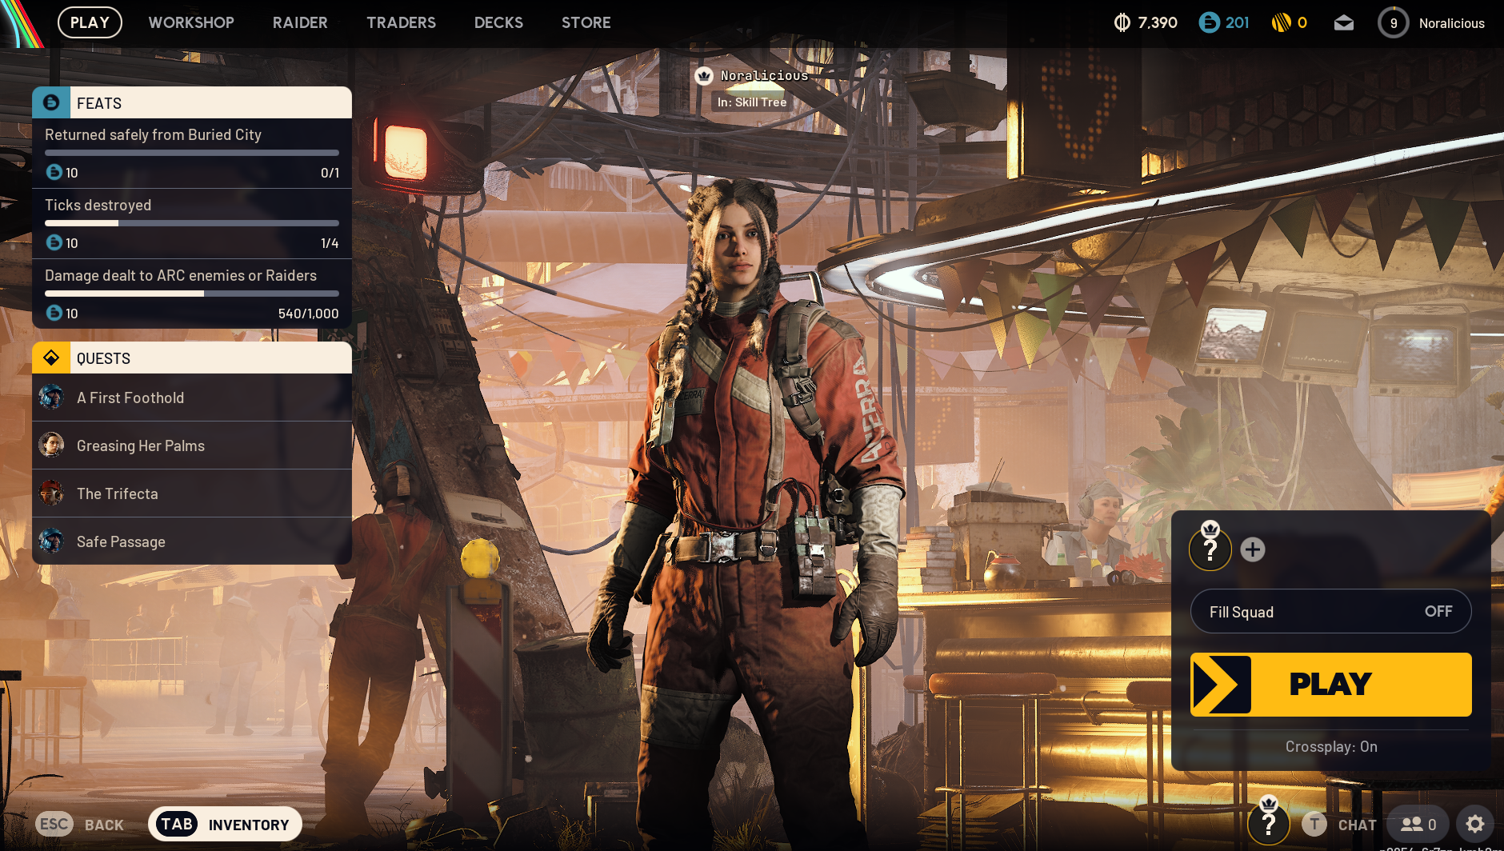Select the squad leader portrait slot
Screen dimensions: 1504x851
(x=1210, y=549)
